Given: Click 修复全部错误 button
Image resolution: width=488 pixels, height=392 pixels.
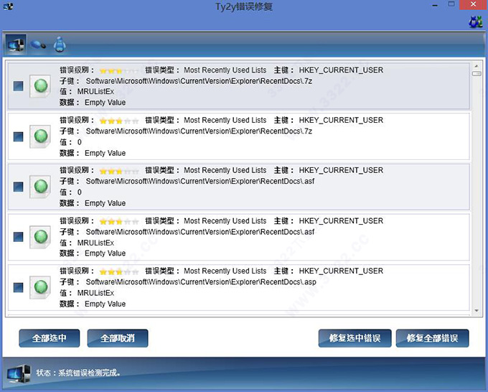Looking at the screenshot, I should [432, 338].
